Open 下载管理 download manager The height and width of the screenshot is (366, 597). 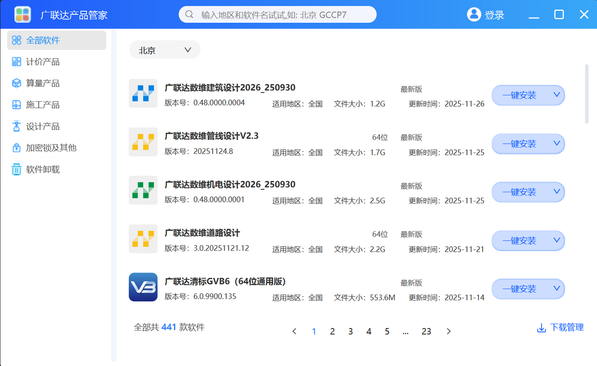[560, 327]
